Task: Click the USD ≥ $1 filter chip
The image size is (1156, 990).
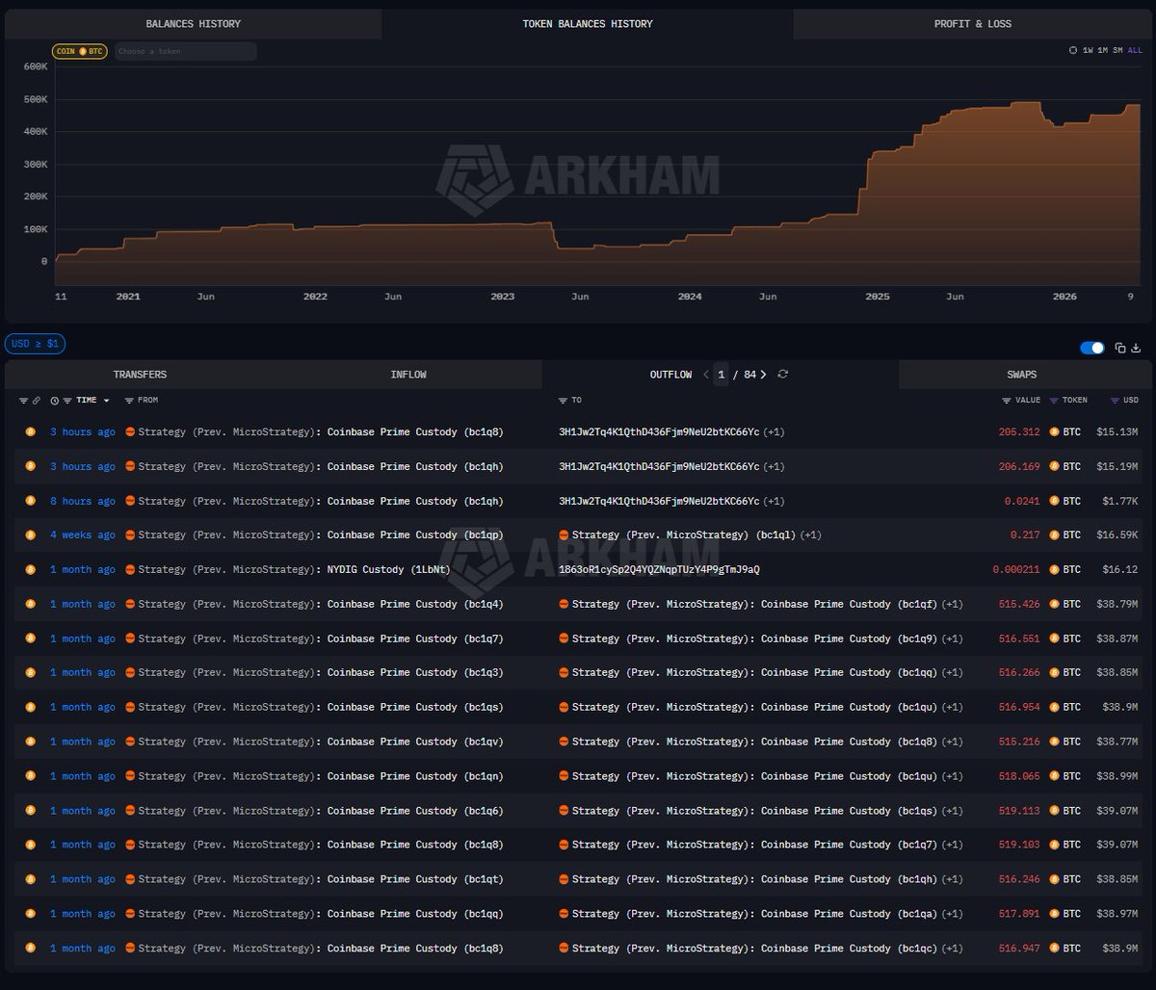Action: coord(35,343)
